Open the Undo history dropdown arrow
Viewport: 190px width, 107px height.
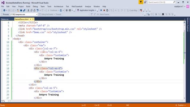tap(40, 10)
